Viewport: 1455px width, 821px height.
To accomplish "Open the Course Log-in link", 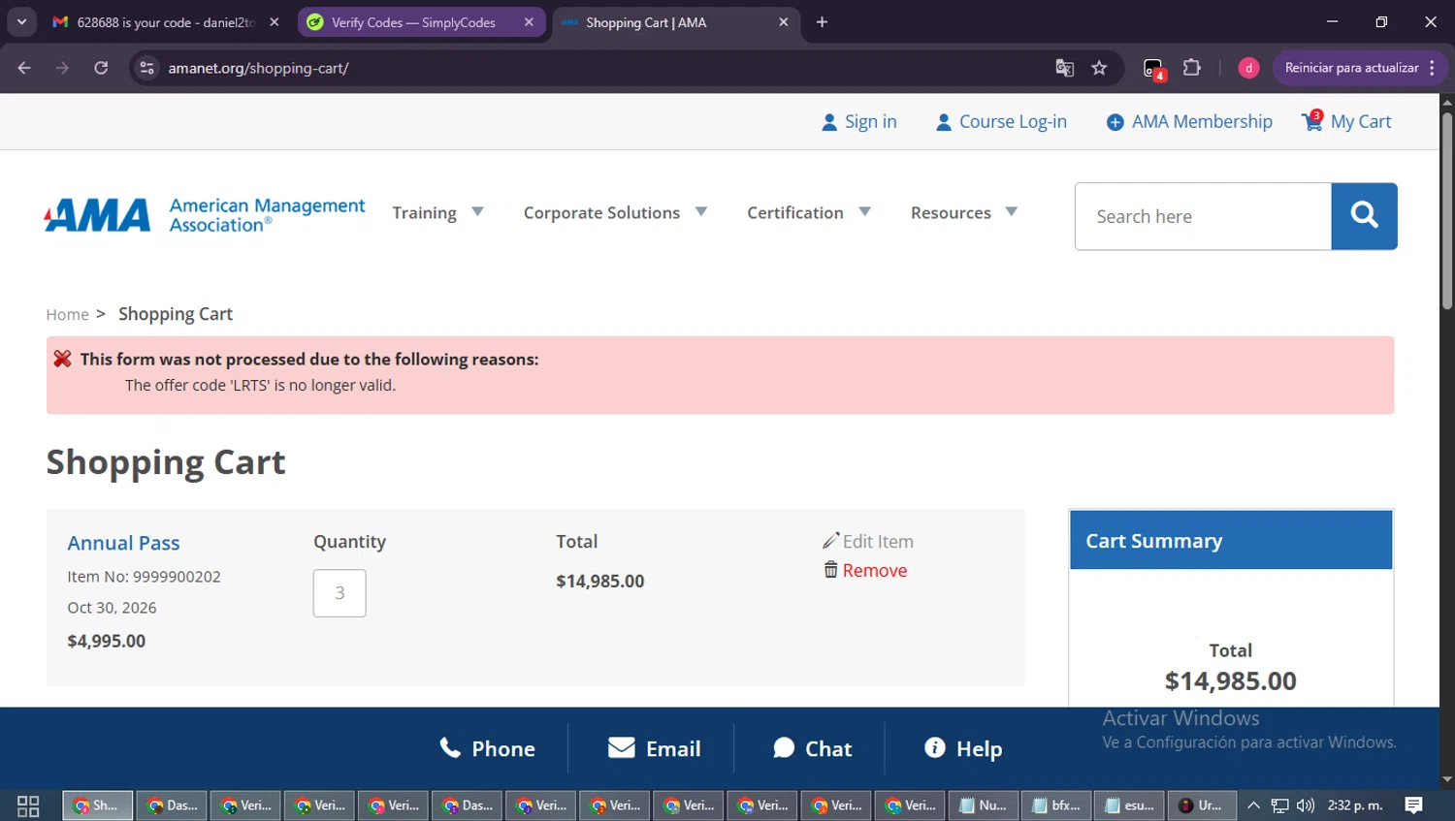I will tap(1001, 121).
